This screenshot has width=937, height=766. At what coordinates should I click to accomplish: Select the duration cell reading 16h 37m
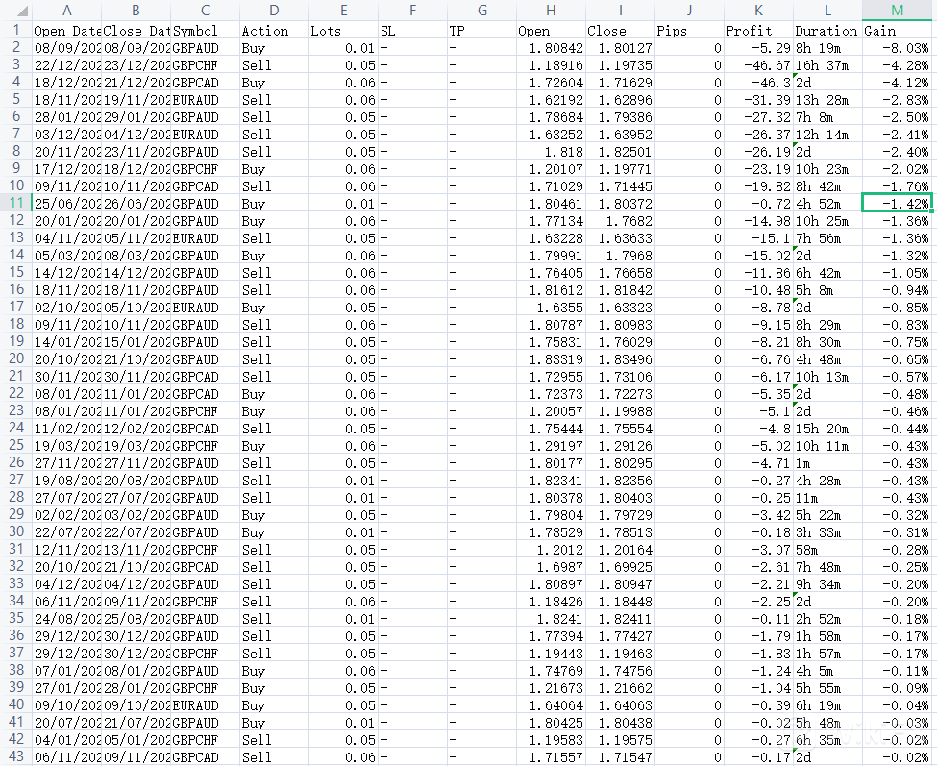pyautogui.click(x=827, y=65)
